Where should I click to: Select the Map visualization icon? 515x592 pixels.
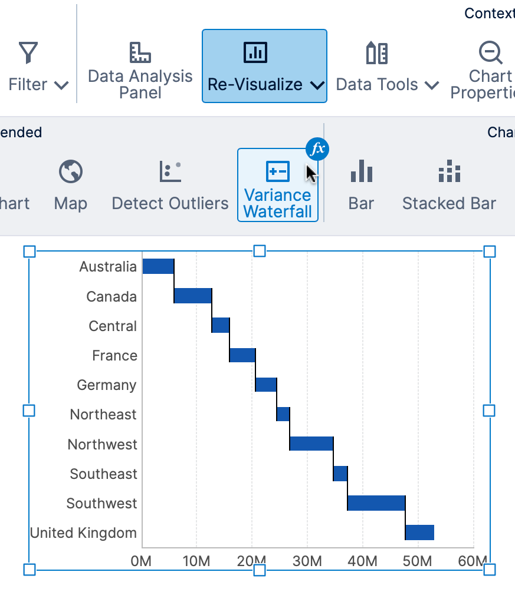point(70,172)
